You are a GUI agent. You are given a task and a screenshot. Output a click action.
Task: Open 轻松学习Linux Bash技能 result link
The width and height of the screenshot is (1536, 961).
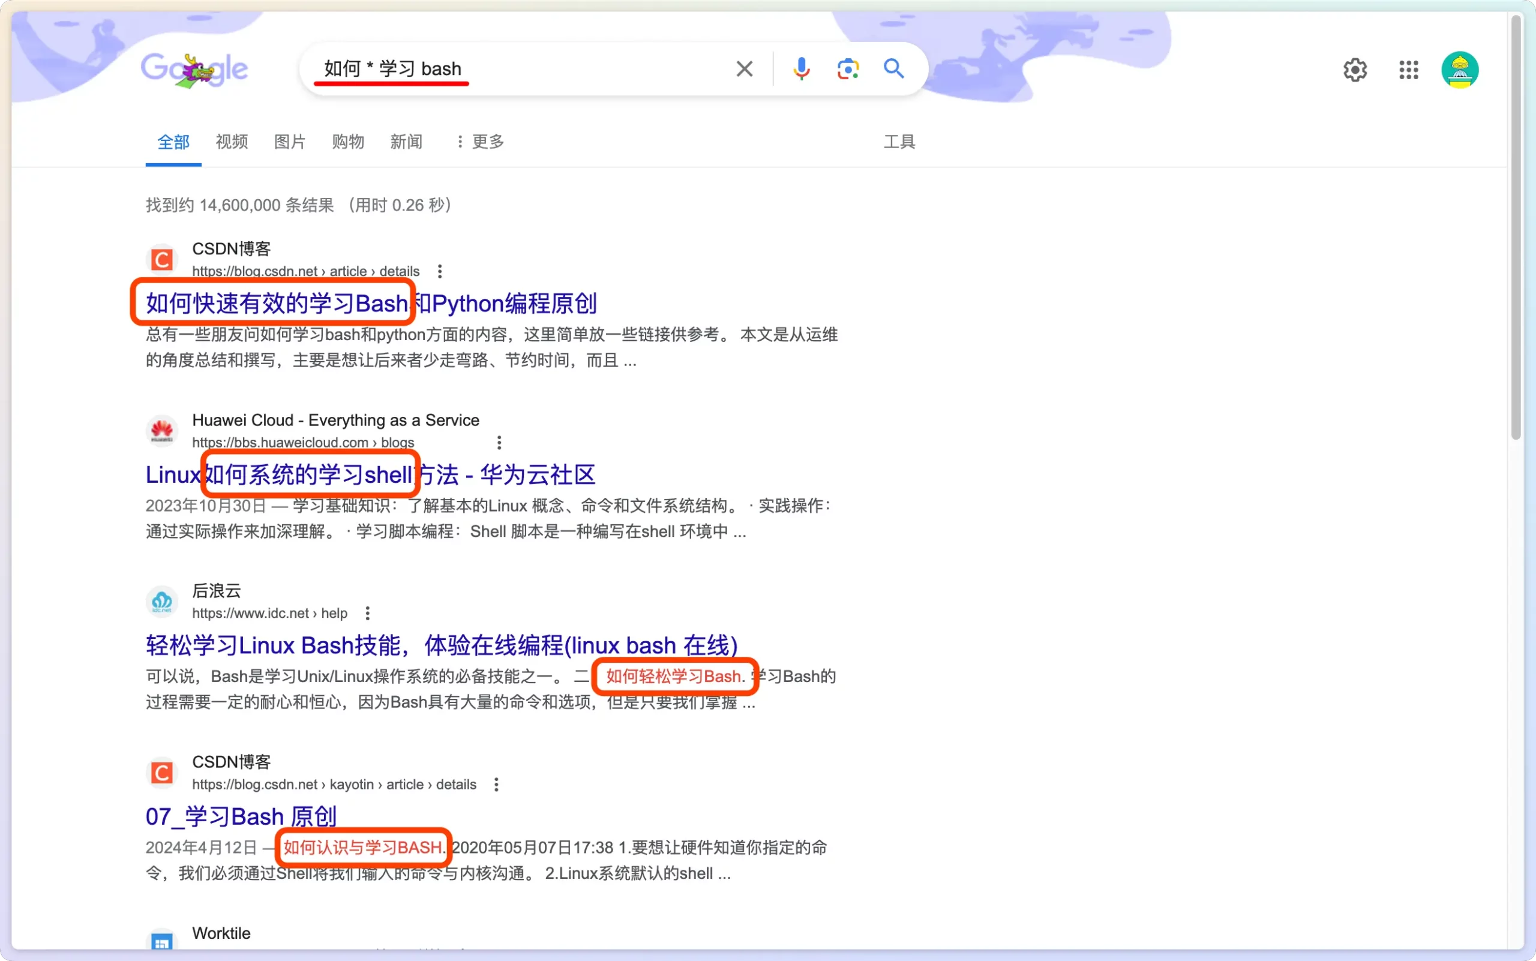pos(442,645)
